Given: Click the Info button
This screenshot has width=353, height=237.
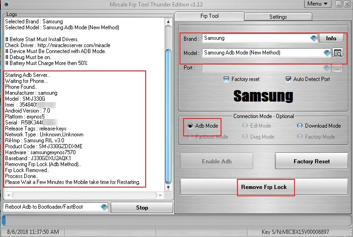Looking at the screenshot, I should pyautogui.click(x=331, y=38).
